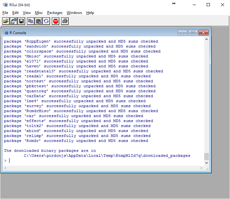This screenshot has height=199, width=230.
Task: Click the Open script folder icon
Action: [x=6, y=21]
